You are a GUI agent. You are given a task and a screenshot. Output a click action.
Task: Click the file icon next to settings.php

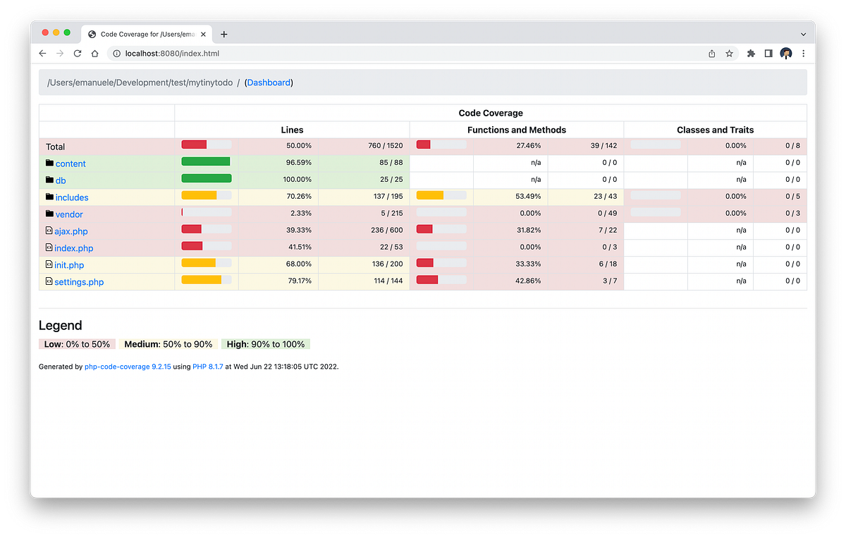tap(49, 281)
